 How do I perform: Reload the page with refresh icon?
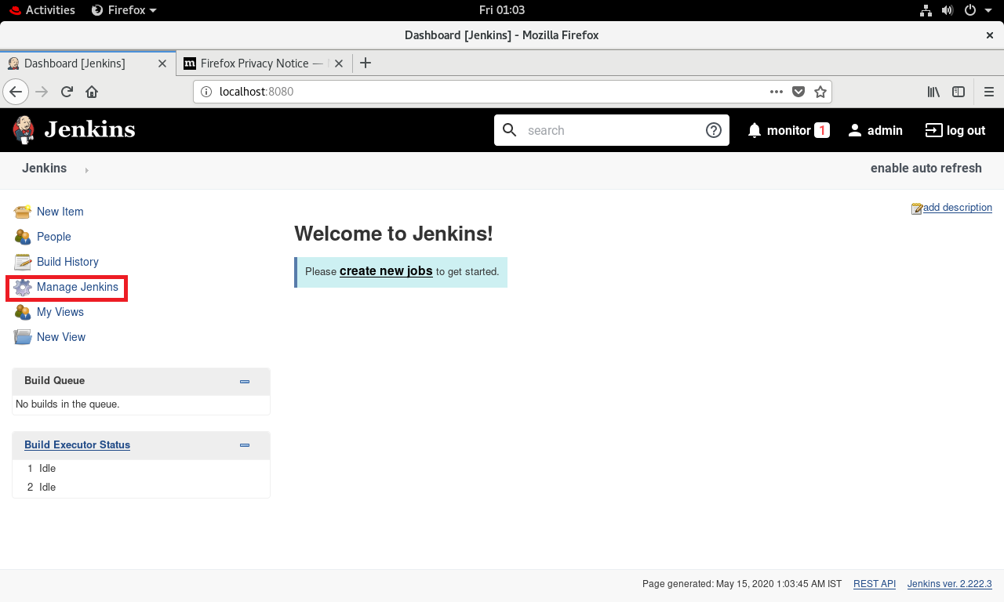67,92
